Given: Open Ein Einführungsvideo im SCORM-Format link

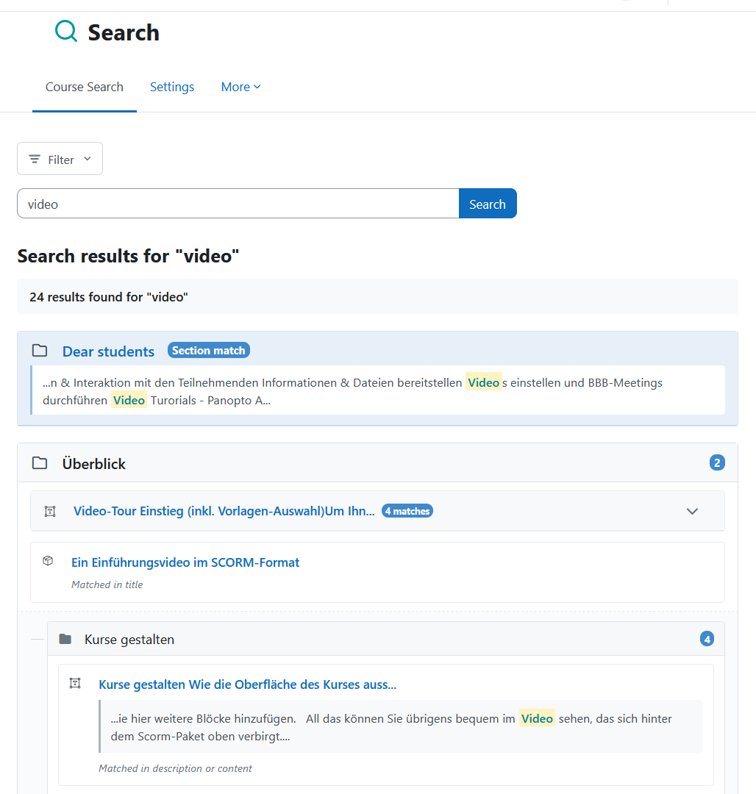Looking at the screenshot, I should [x=185, y=562].
